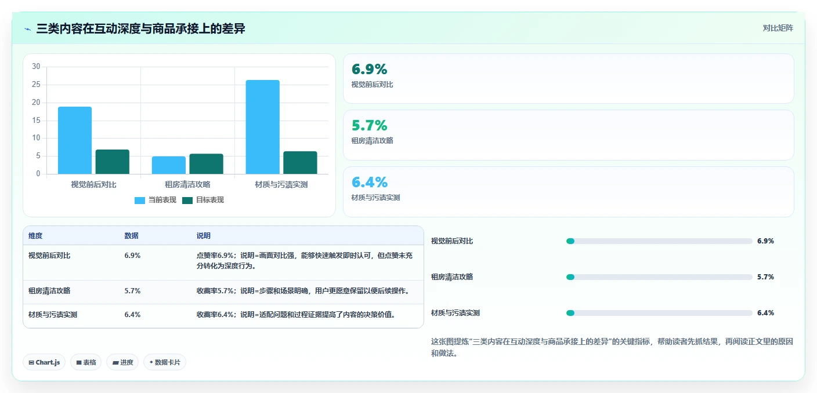Click the lightning icon beside the title
Screen dimensions: 817x393
tap(28, 29)
